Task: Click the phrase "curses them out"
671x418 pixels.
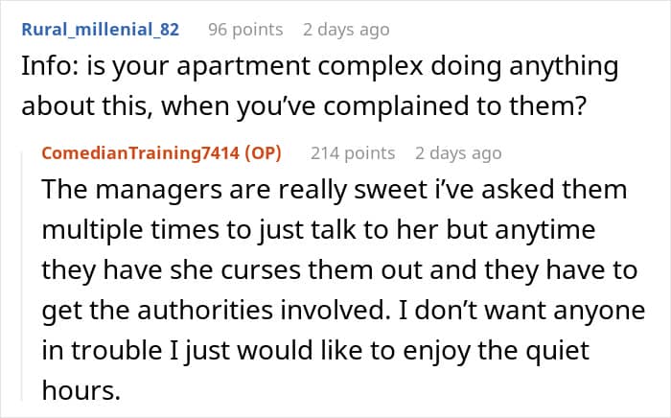Action: click(x=299, y=270)
